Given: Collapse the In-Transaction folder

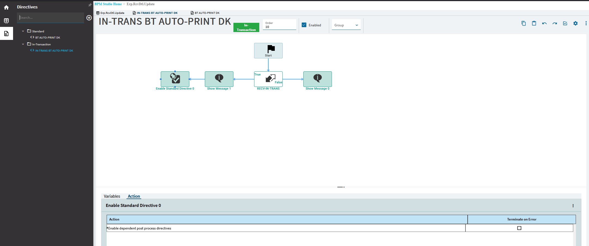Looking at the screenshot, I should [23, 44].
